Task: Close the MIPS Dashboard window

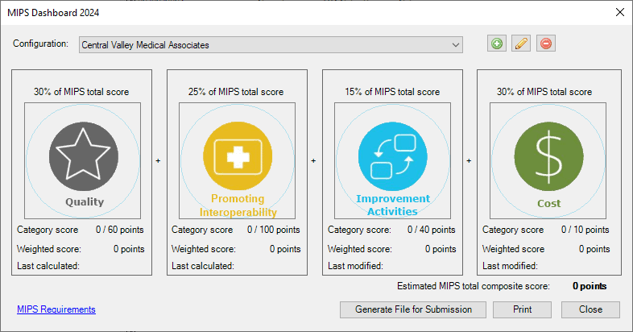Action: [x=620, y=13]
